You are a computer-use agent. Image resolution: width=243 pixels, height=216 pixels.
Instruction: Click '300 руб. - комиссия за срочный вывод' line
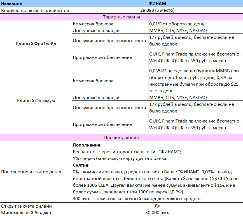point(137,198)
